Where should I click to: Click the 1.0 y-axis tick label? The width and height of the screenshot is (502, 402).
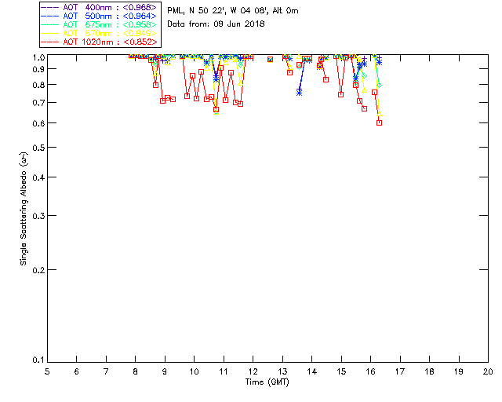(x=38, y=57)
